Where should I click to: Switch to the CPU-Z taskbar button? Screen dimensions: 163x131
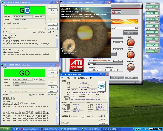click(111, 129)
